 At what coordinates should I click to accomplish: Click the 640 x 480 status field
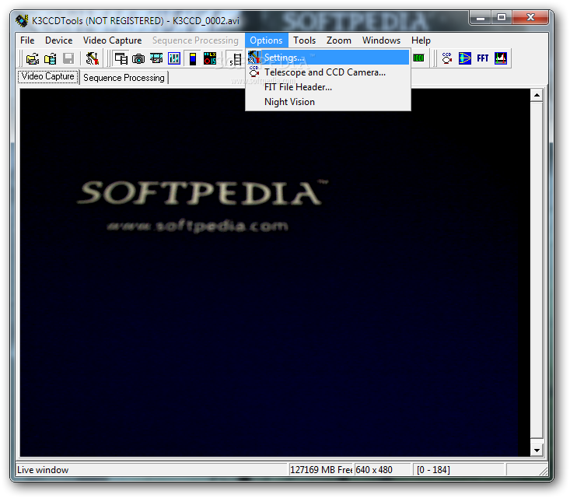(x=383, y=470)
